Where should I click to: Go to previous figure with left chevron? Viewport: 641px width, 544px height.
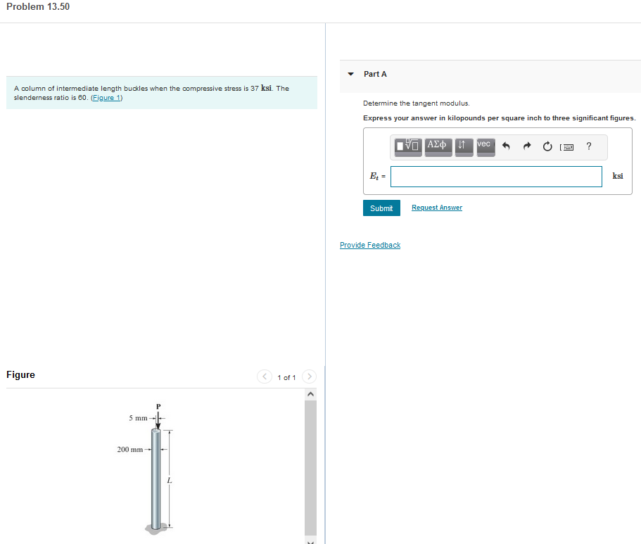(x=264, y=377)
